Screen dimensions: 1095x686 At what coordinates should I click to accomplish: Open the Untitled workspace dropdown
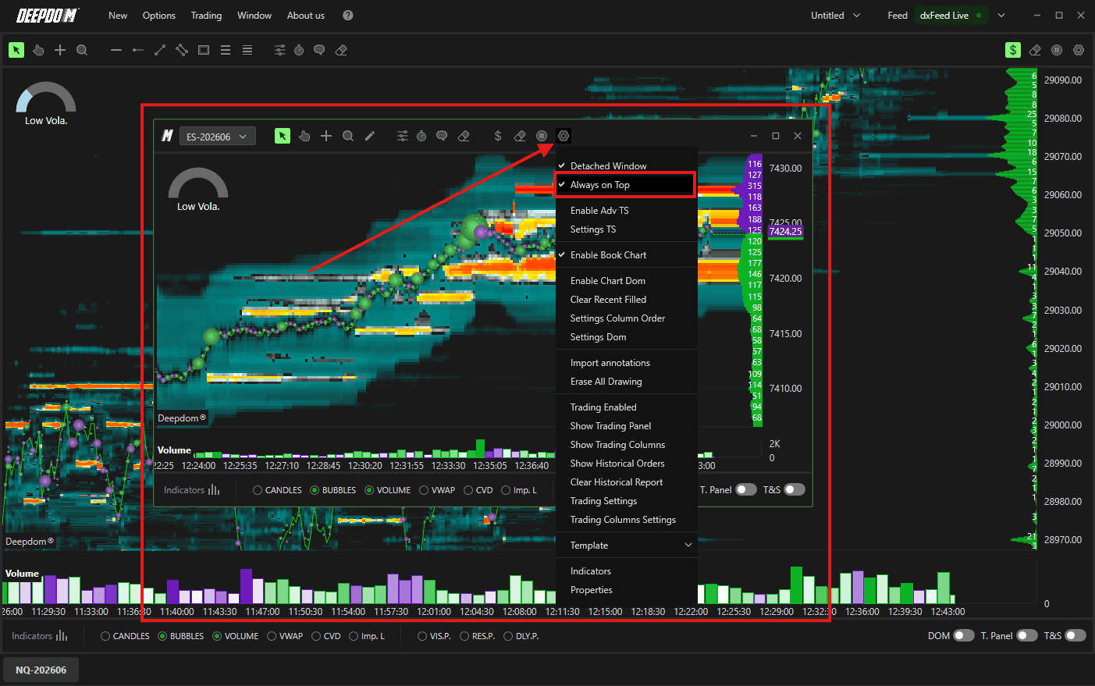point(836,16)
